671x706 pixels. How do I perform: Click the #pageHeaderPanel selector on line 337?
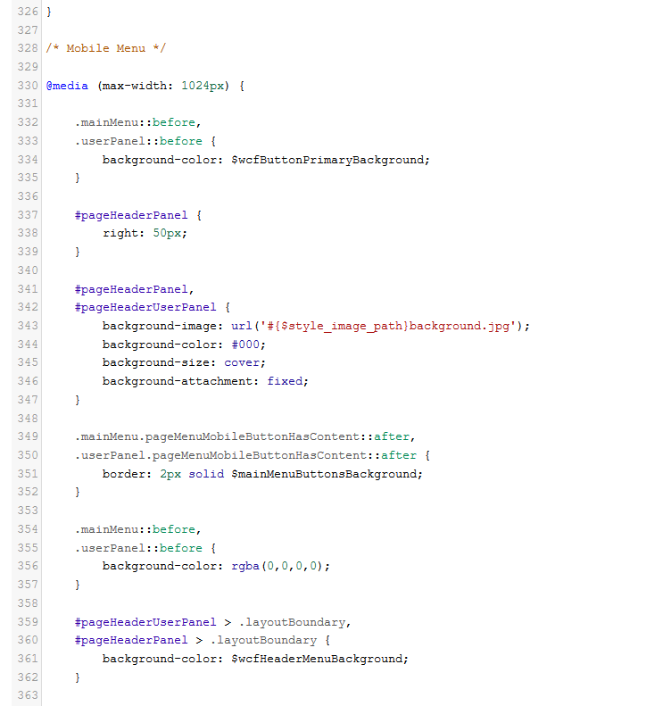(131, 215)
